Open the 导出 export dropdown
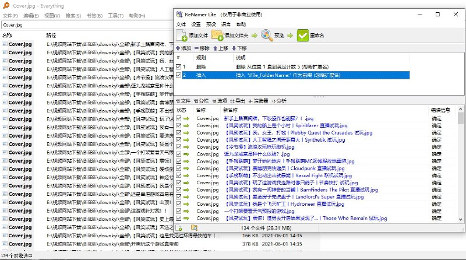 (238, 101)
